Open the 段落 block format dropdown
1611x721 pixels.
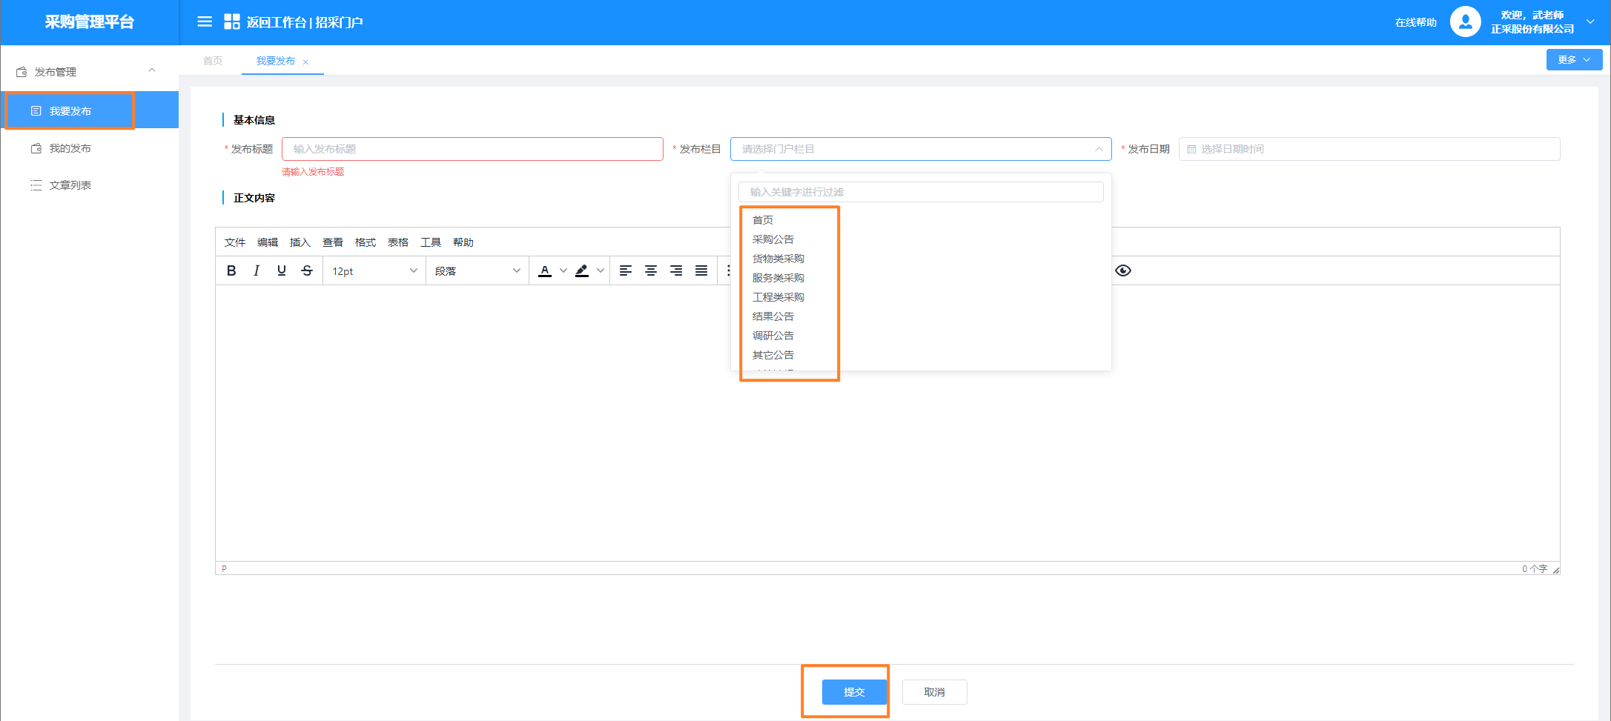[477, 271]
